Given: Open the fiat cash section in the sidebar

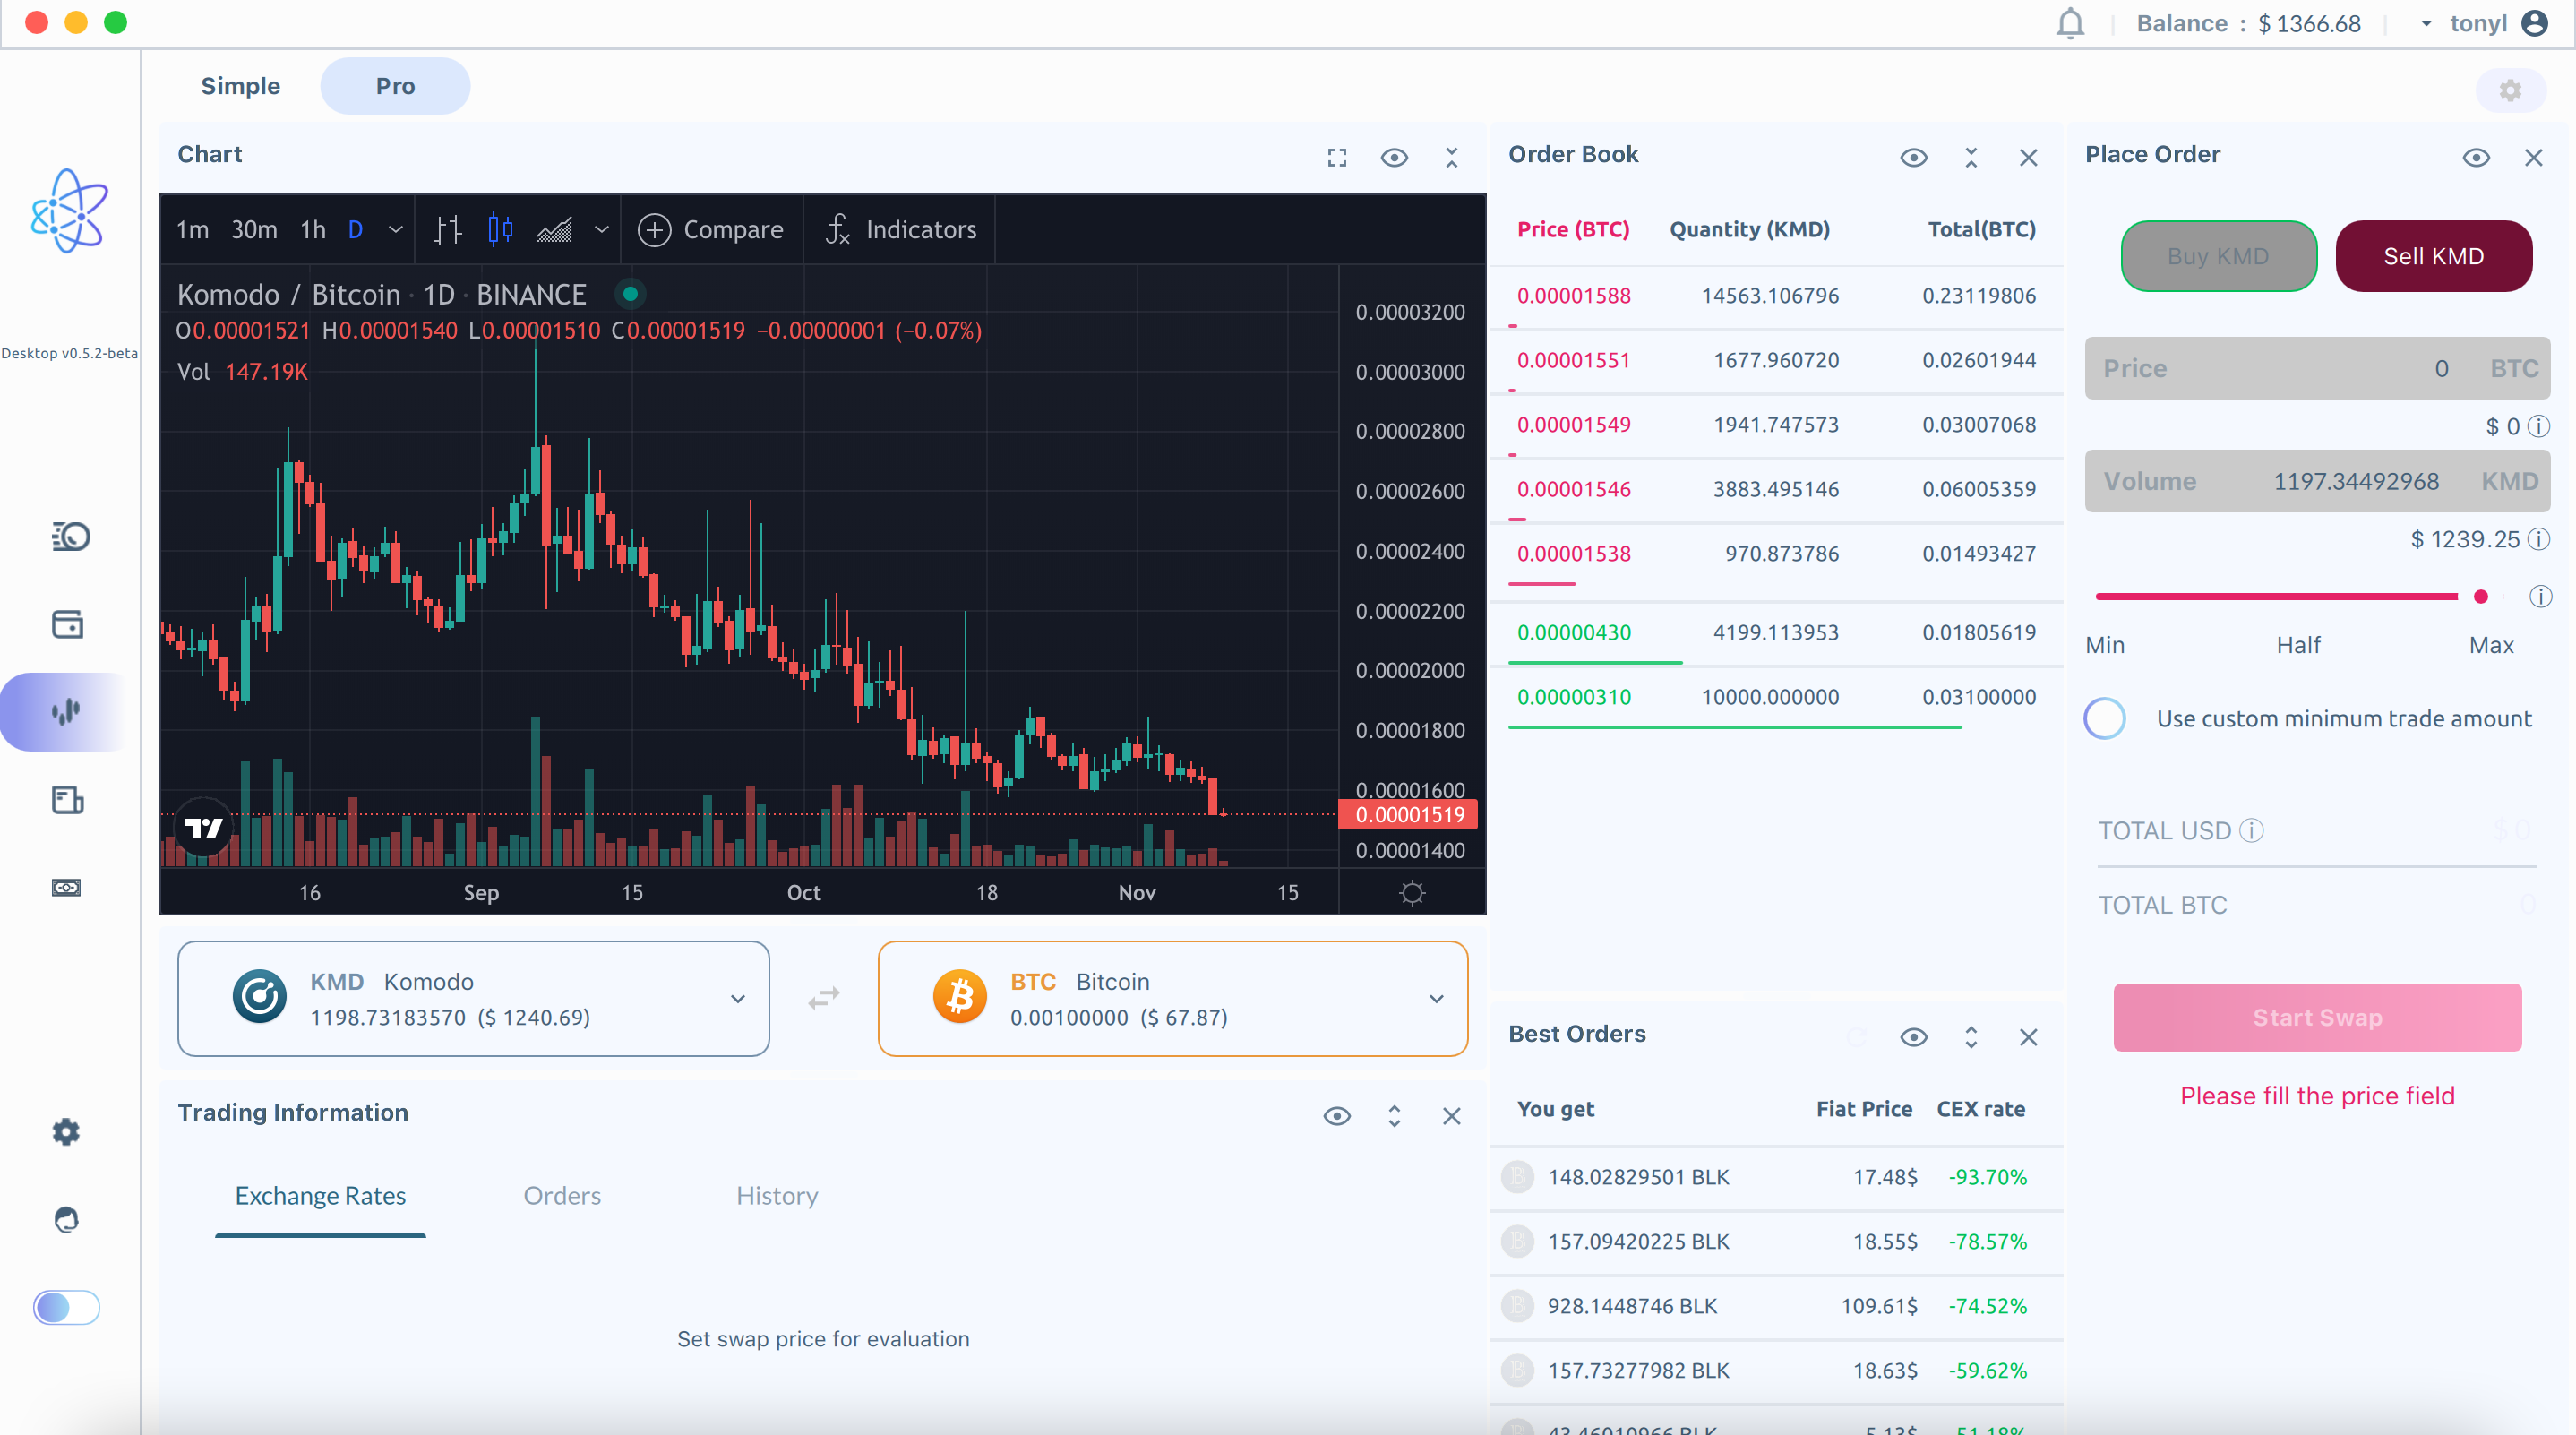Looking at the screenshot, I should pyautogui.click(x=66, y=887).
